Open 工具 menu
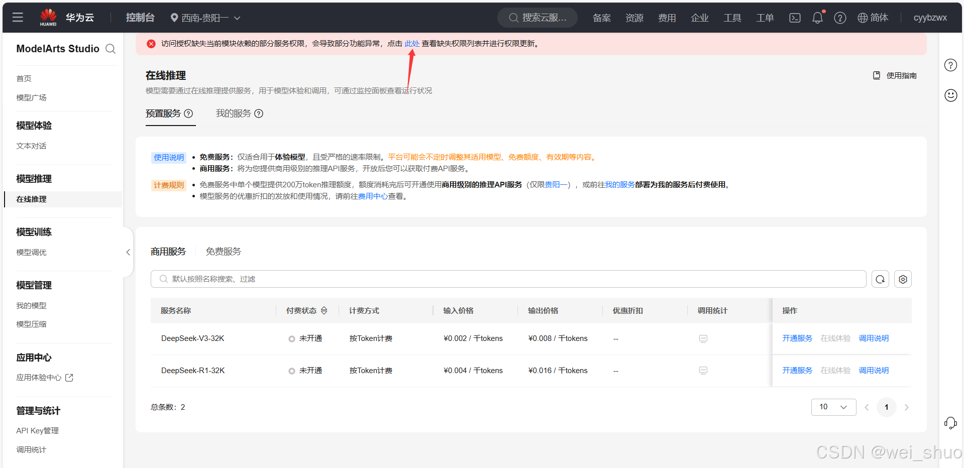Image resolution: width=964 pixels, height=468 pixels. pyautogui.click(x=732, y=18)
